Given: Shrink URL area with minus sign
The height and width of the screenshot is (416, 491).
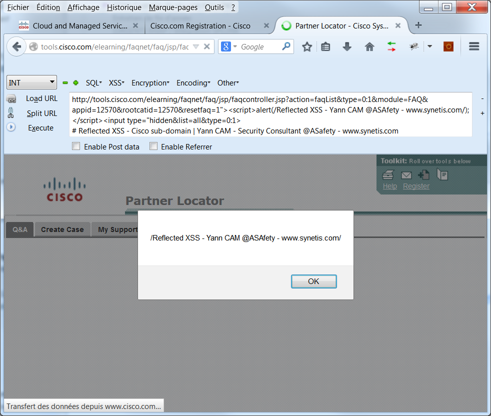Looking at the screenshot, I should 482,98.
